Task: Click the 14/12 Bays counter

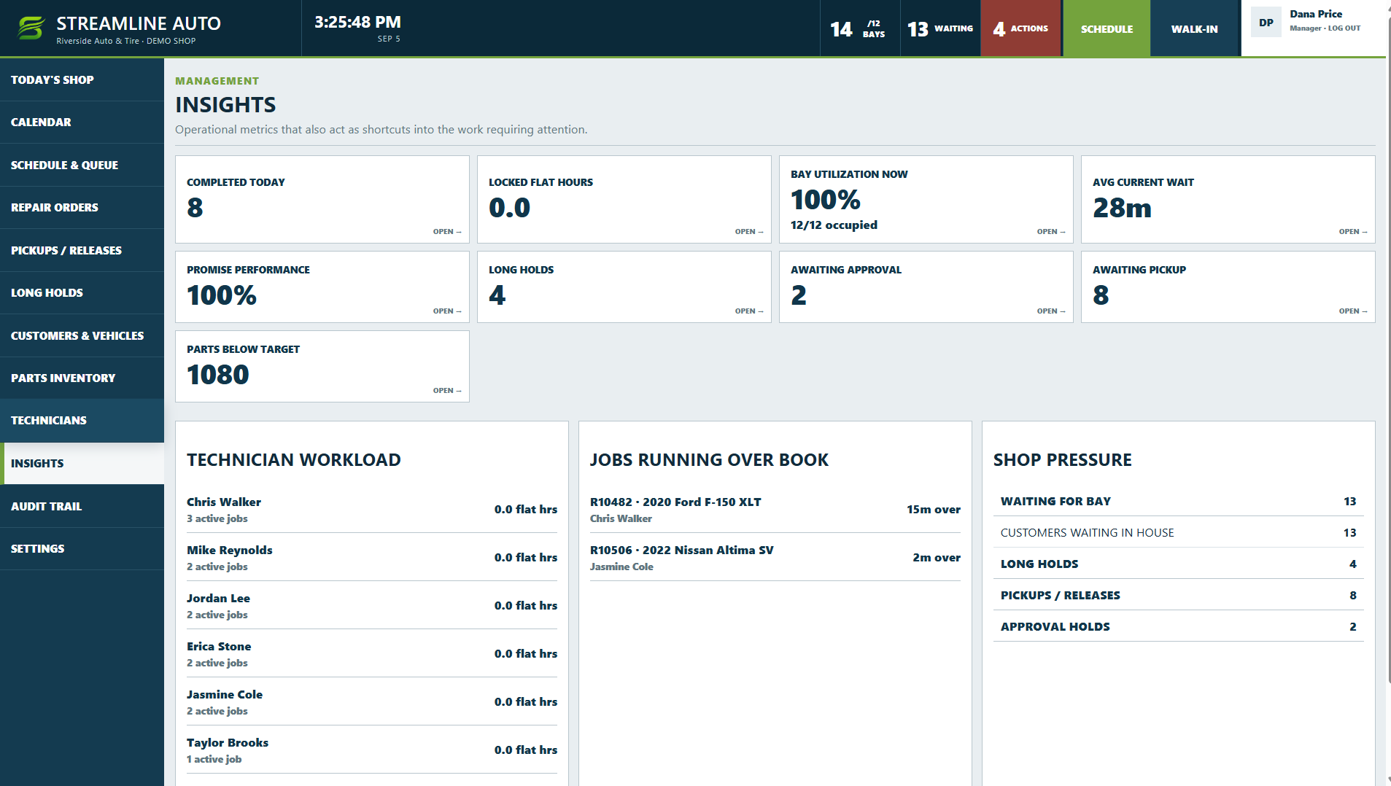Action: (859, 28)
